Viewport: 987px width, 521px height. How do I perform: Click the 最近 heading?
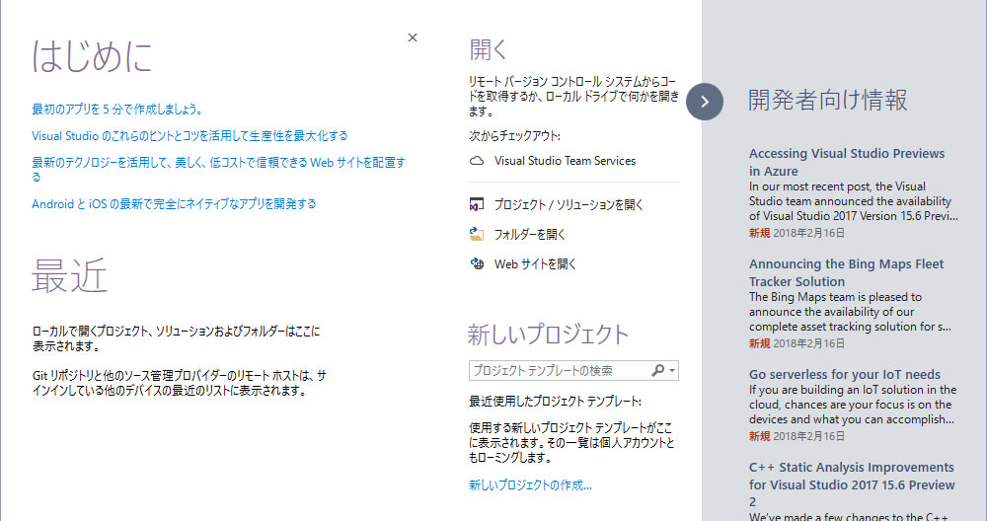pos(70,275)
